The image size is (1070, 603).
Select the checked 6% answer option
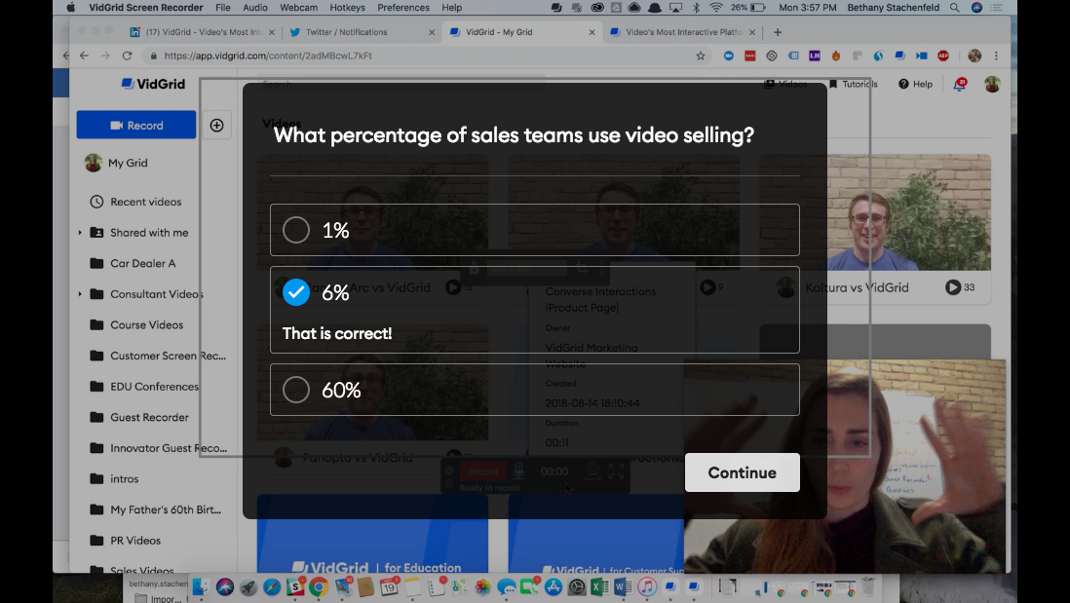pos(296,292)
